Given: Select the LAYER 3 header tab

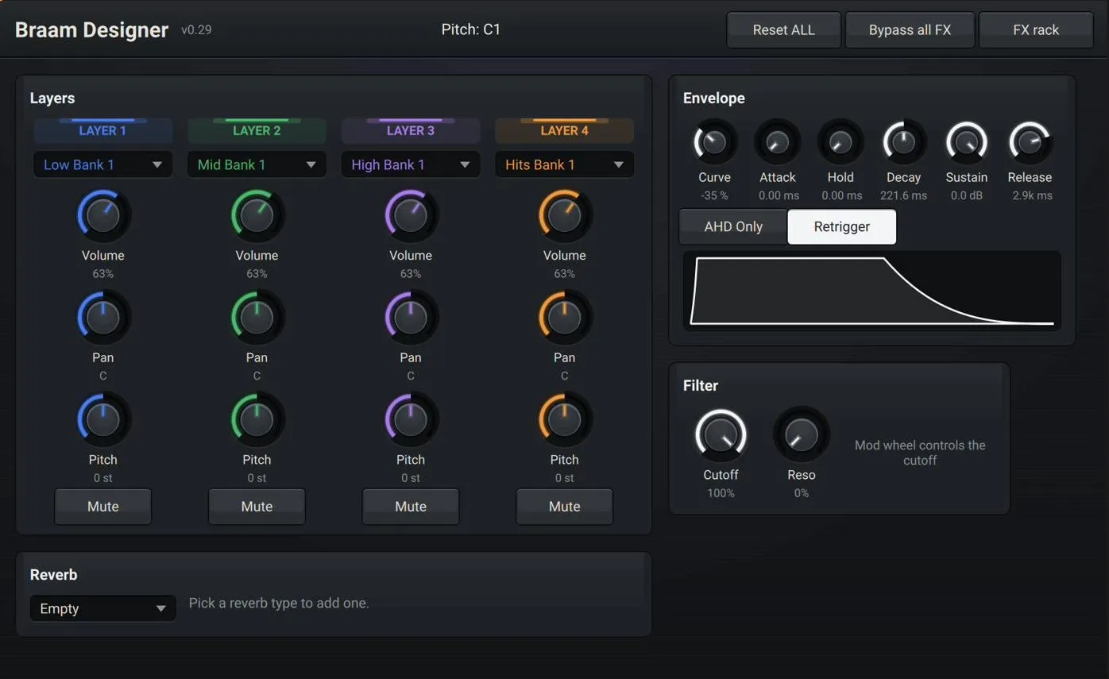Looking at the screenshot, I should (x=411, y=130).
